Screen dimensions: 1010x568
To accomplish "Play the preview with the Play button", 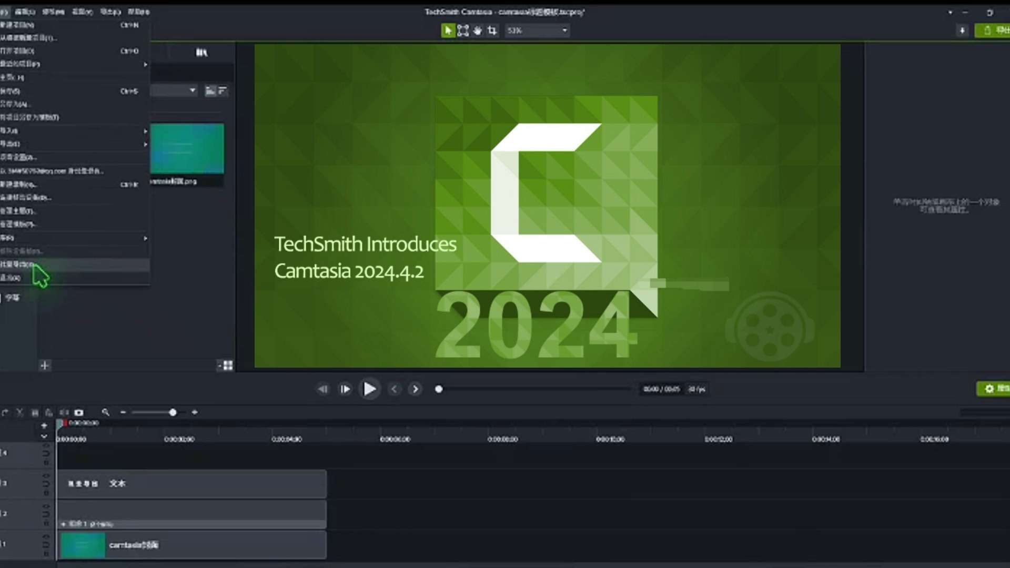I will [x=370, y=389].
